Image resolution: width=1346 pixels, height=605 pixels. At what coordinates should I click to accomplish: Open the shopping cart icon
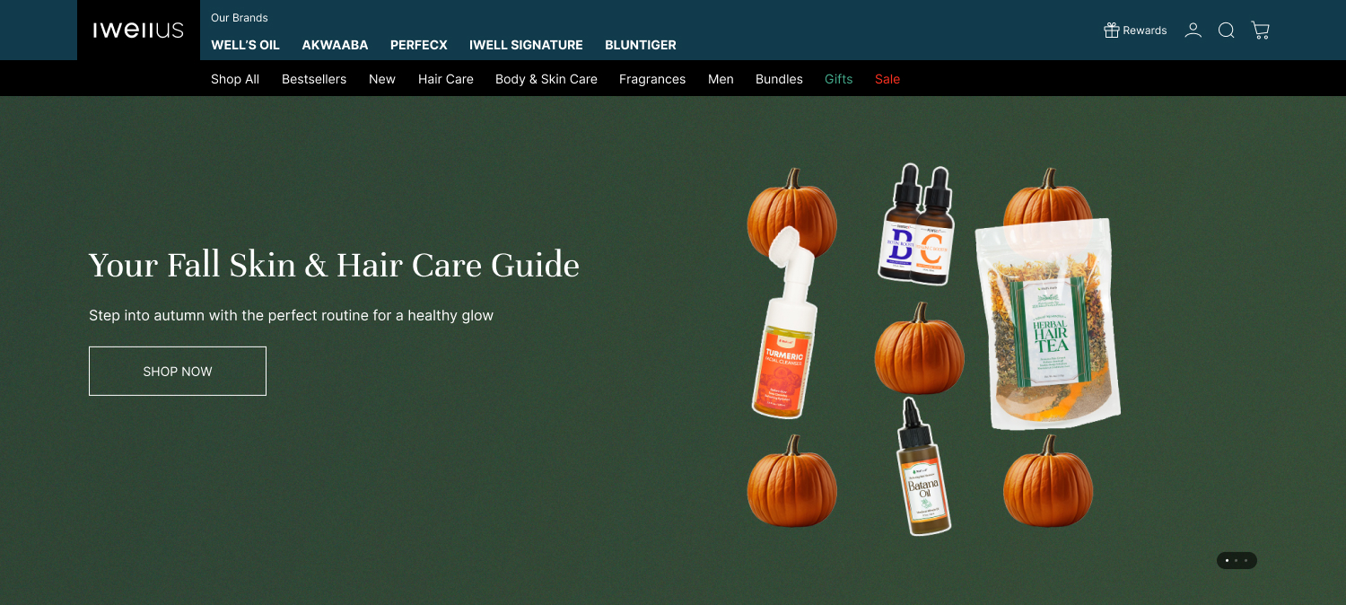[1261, 31]
